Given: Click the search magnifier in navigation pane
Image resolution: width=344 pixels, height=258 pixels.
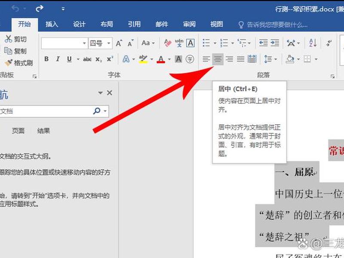Looking at the screenshot, I should tap(96, 111).
